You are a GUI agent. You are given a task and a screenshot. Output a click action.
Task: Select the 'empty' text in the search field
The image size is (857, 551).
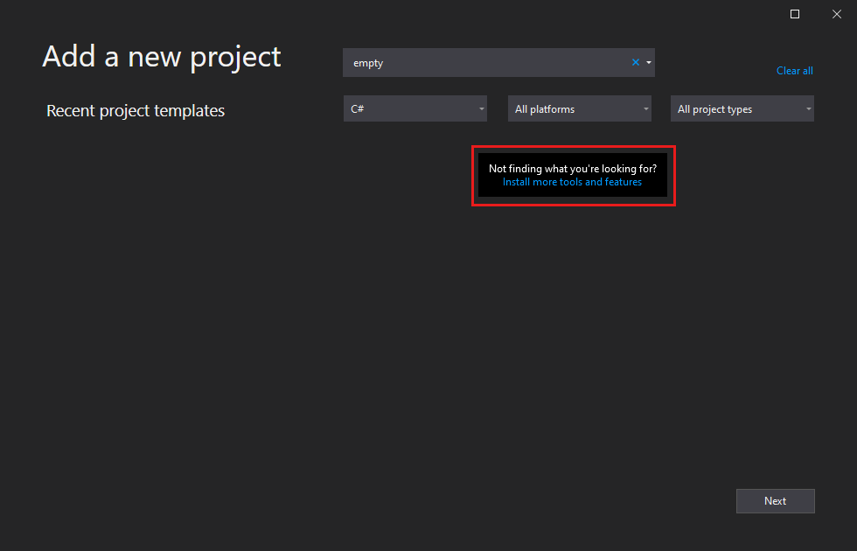368,62
